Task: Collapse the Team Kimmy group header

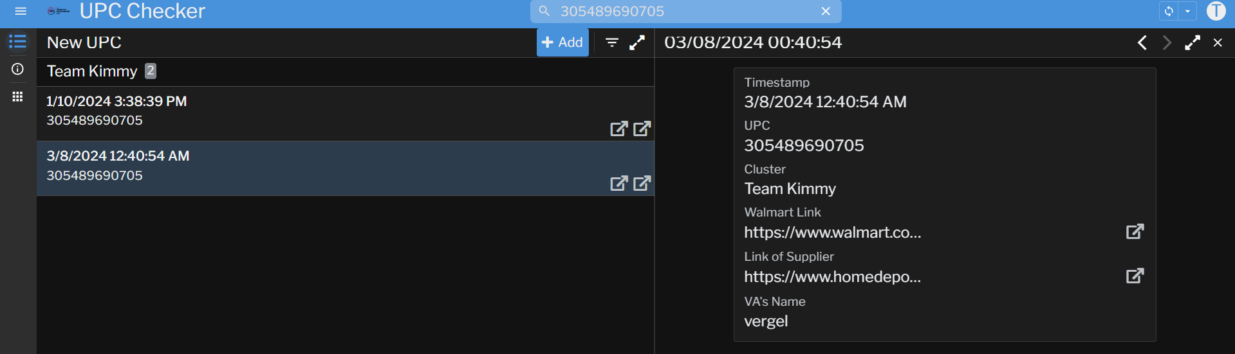Action: point(92,71)
